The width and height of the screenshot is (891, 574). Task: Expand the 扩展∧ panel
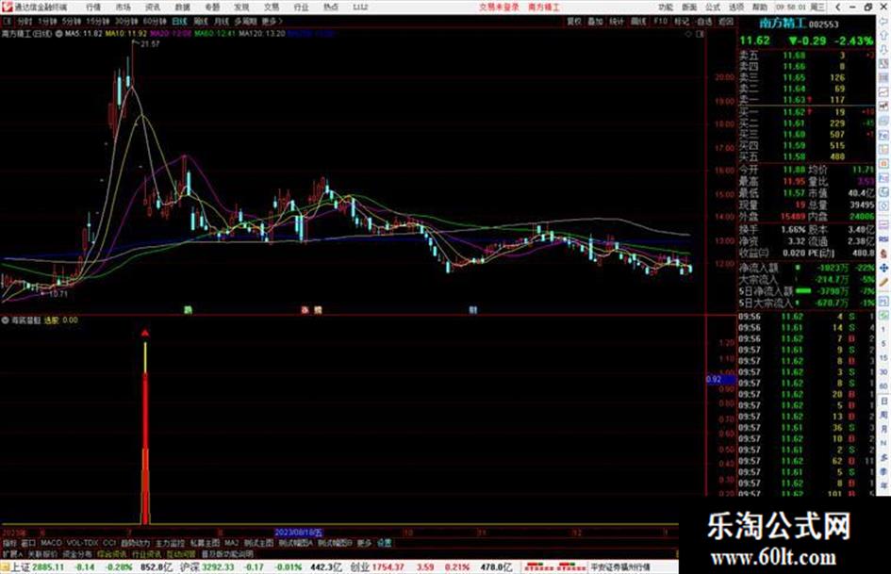pyautogui.click(x=12, y=553)
